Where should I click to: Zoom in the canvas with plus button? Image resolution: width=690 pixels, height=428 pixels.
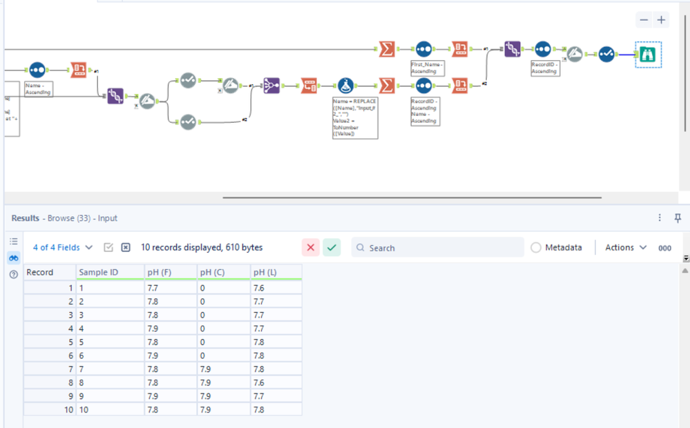tap(661, 20)
